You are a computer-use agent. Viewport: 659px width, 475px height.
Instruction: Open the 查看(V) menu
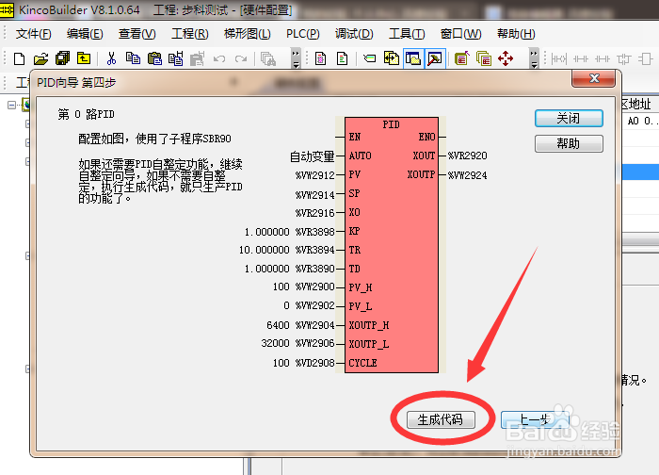137,34
